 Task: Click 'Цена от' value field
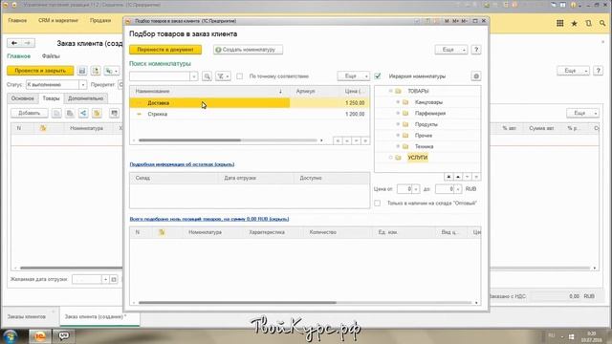click(x=404, y=189)
